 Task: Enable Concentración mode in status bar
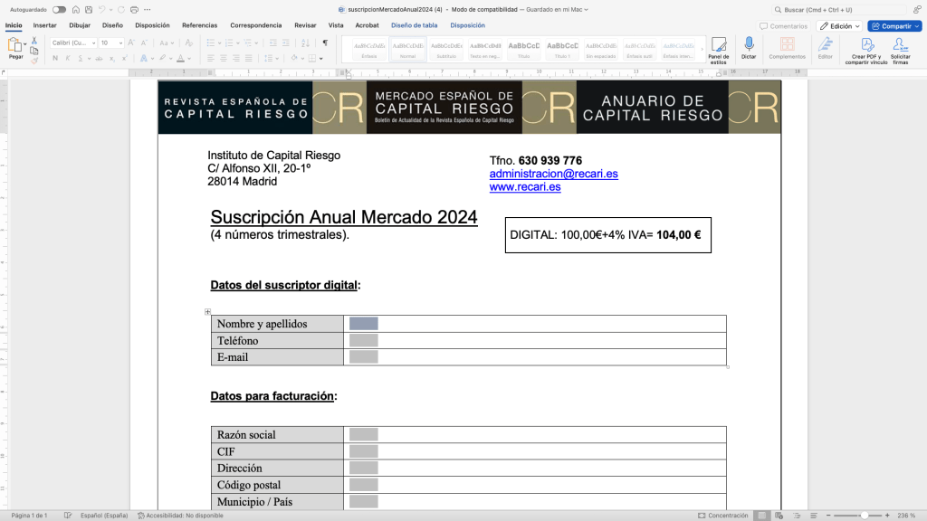[x=722, y=516]
